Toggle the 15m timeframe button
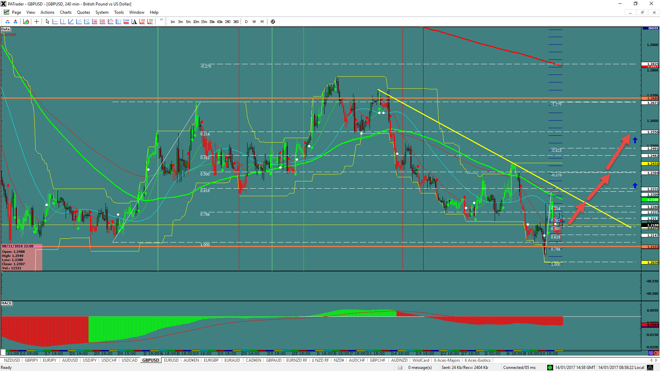This screenshot has width=660, height=371. pyautogui.click(x=204, y=22)
